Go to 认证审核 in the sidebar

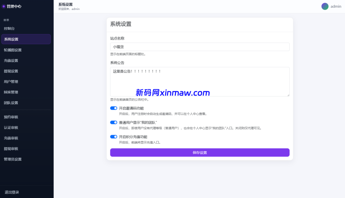click(26, 128)
